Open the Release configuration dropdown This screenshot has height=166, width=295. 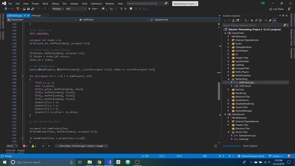[58, 9]
